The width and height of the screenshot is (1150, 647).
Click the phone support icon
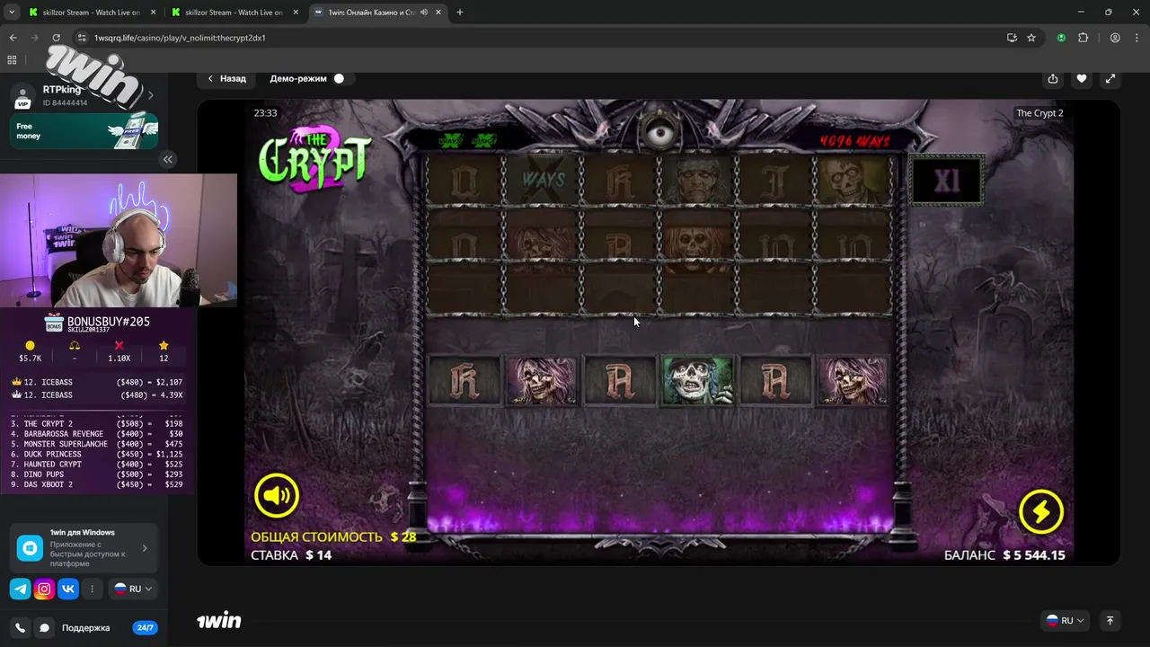point(20,628)
